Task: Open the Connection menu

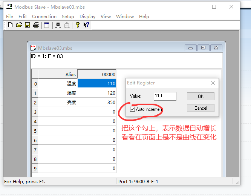Action: (44, 17)
